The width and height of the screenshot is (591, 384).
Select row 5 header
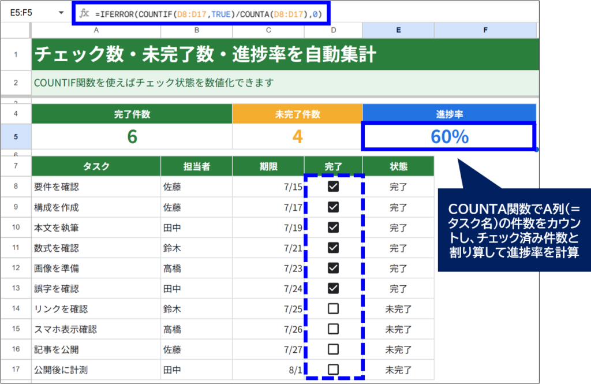(16, 136)
